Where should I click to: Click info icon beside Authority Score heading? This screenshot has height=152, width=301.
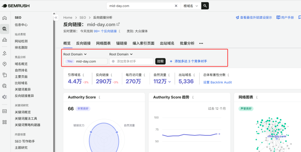pos(99,97)
